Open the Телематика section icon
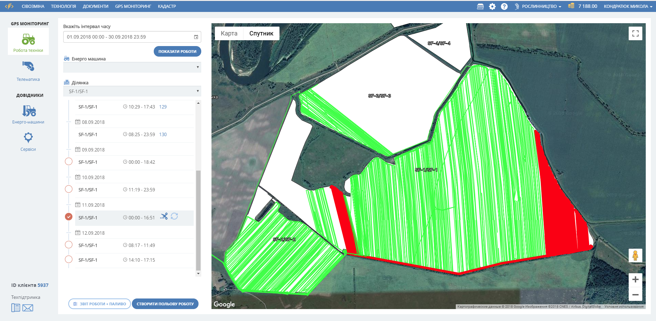Image resolution: width=656 pixels, height=321 pixels. click(28, 66)
